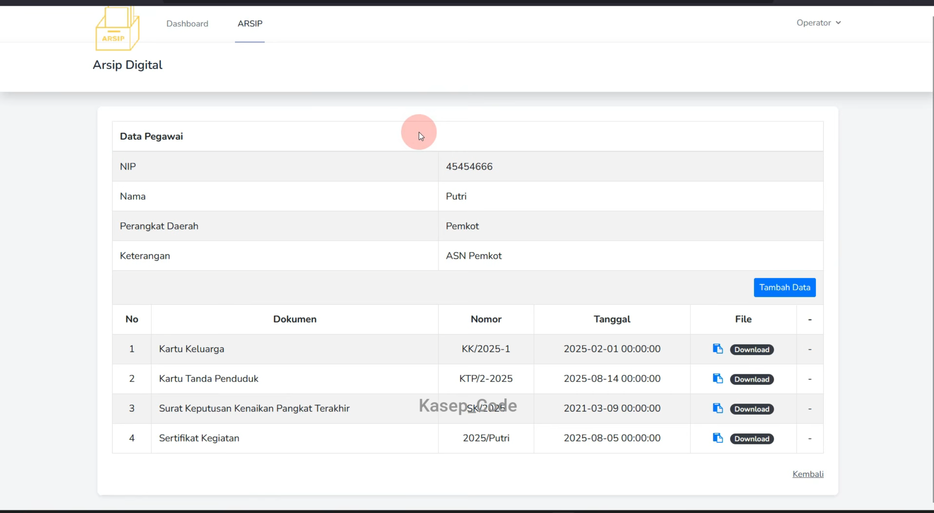Click the Nama value Putri
The height and width of the screenshot is (513, 934).
(x=456, y=196)
